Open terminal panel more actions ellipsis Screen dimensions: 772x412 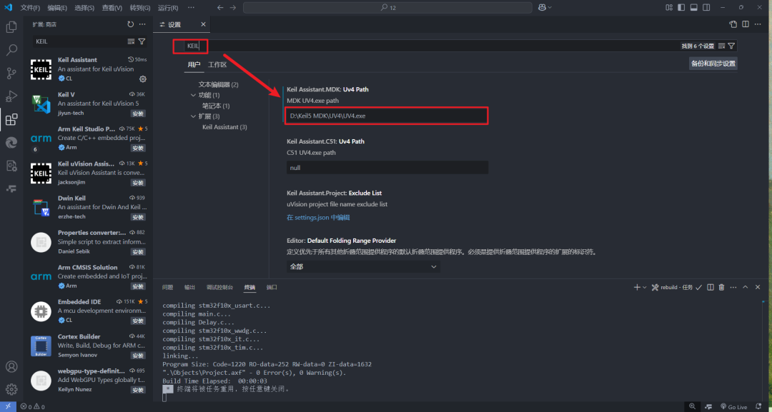[733, 287]
